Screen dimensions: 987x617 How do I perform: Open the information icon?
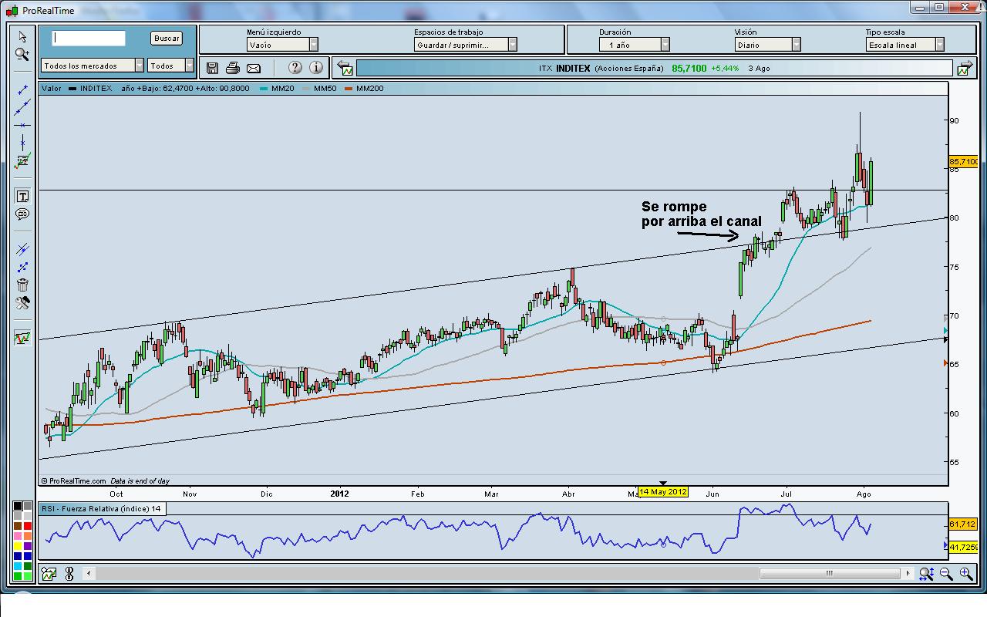316,68
